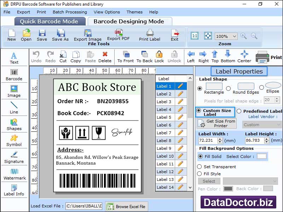Open the Themes menu

[x=134, y=12]
